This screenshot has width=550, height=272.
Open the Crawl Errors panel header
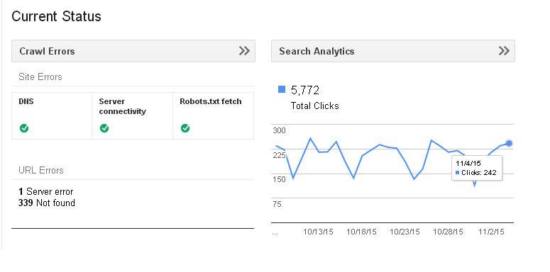pyautogui.click(x=133, y=51)
